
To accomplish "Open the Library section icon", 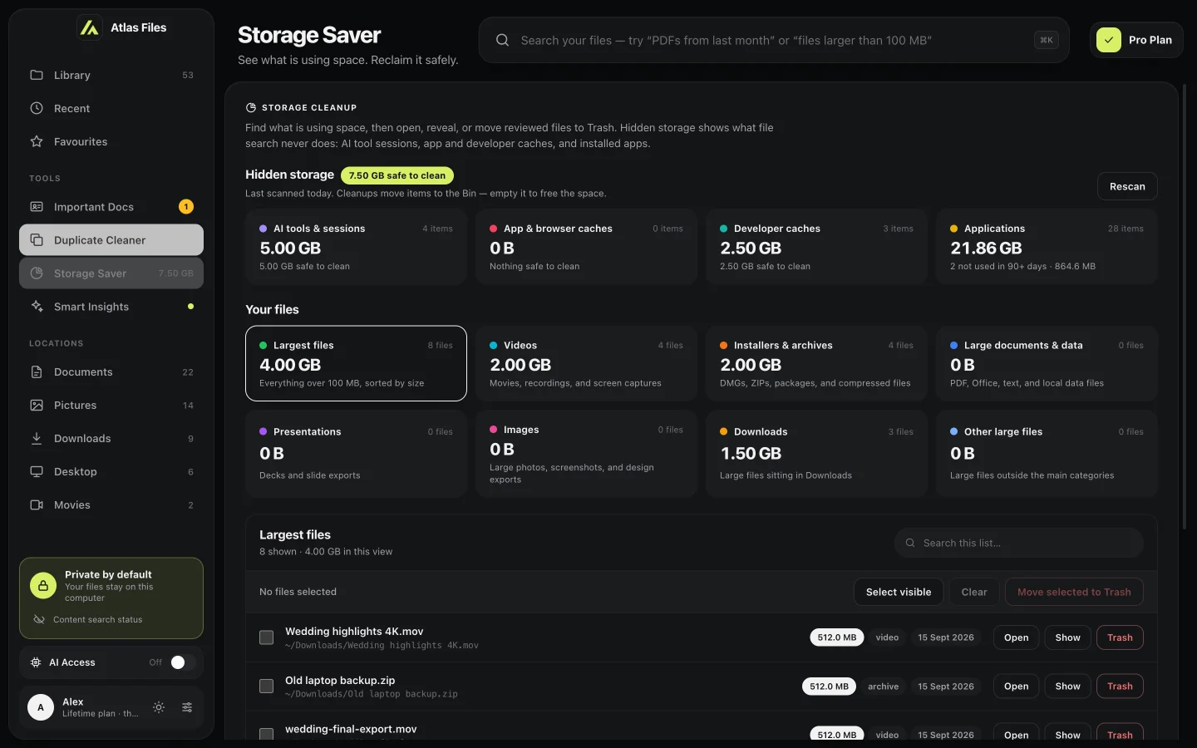I will 37,75.
